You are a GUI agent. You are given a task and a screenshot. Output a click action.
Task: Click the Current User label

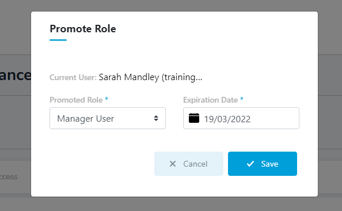tap(73, 77)
